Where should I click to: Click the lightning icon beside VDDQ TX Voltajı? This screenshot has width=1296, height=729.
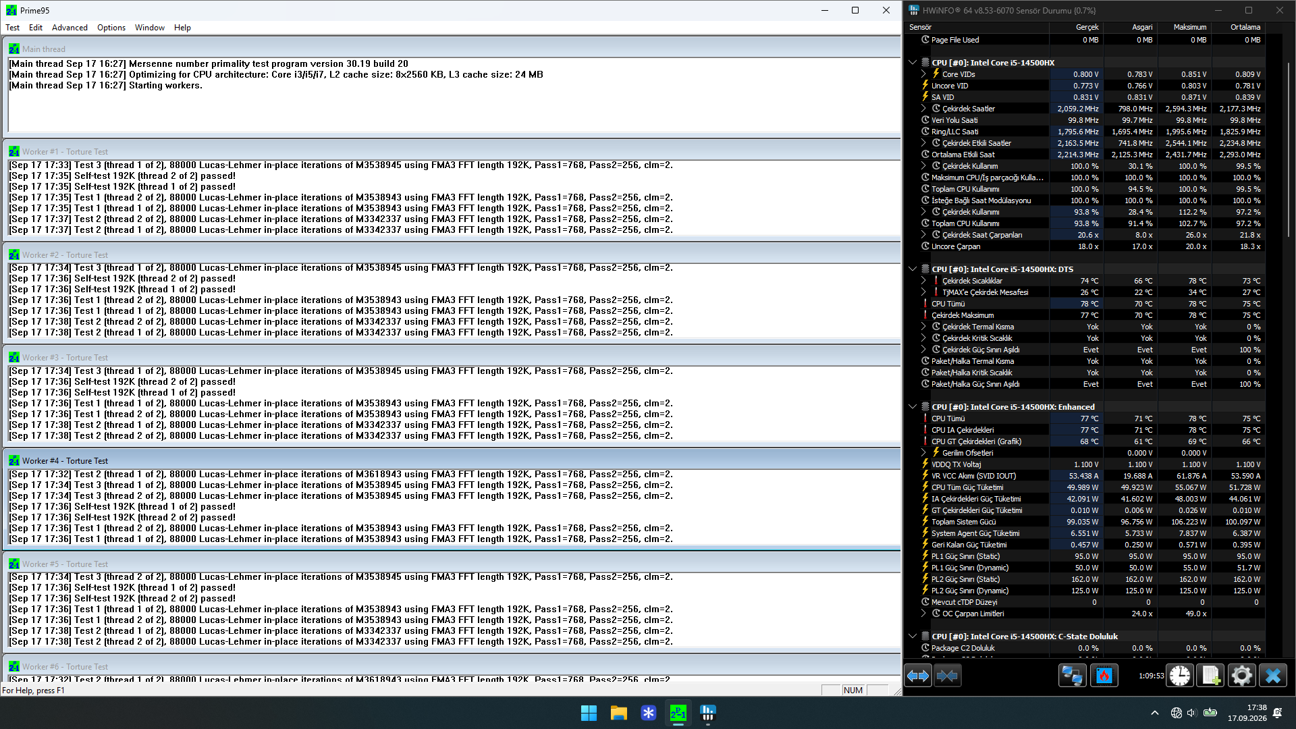925,464
